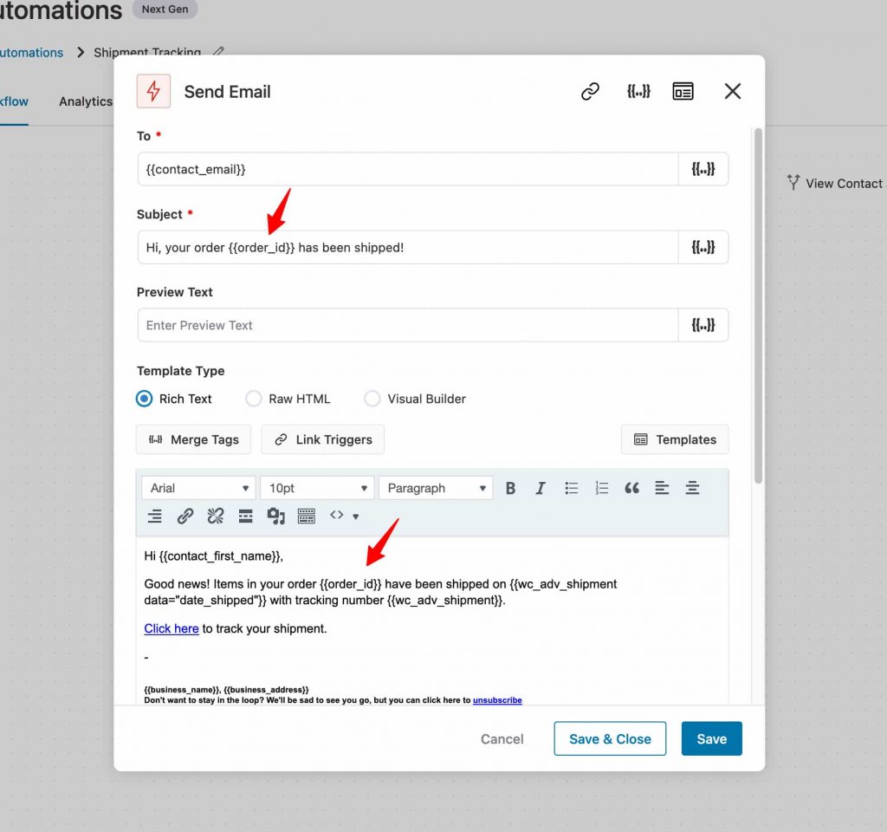Insert merge tag into the Subject field

703,247
